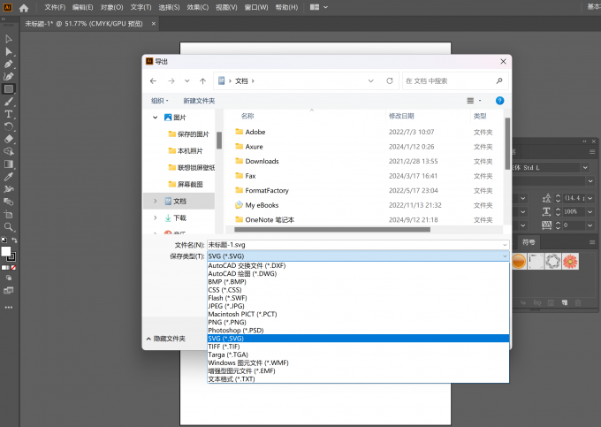The height and width of the screenshot is (427, 601).
Task: Expand the 下载 tree node
Action: pyautogui.click(x=156, y=217)
